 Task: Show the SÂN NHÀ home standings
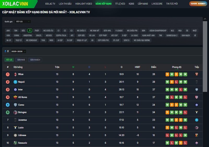21,60
